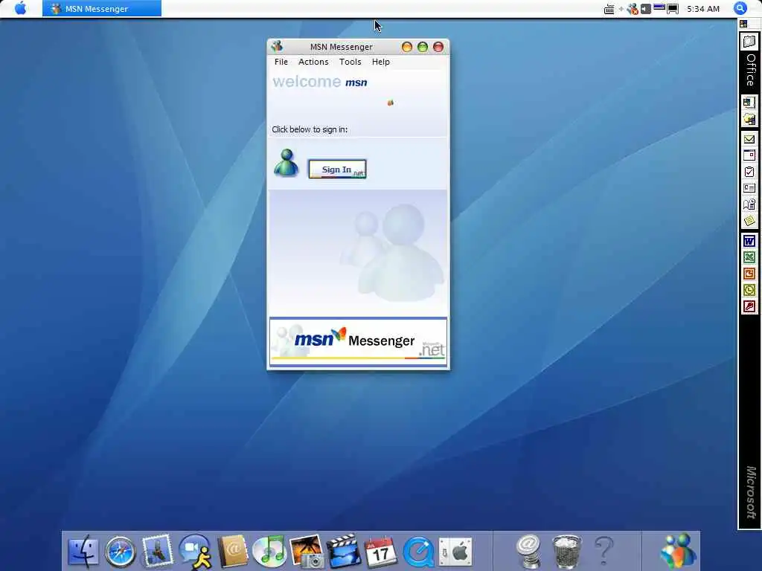Open the Trash in the dock
762x571 pixels.
tap(566, 552)
